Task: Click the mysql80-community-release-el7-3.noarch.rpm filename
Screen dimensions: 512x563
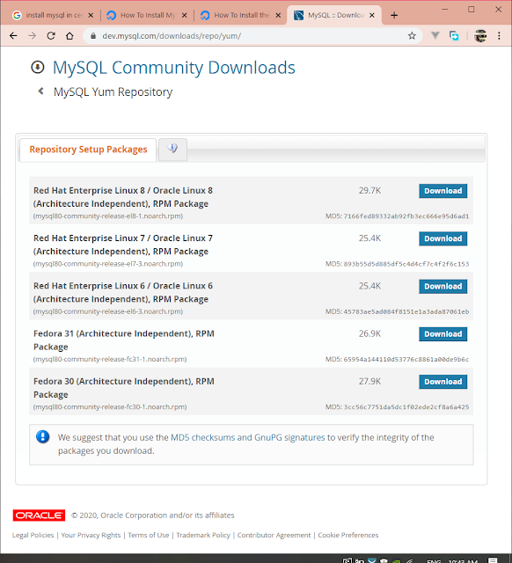Action: pos(108,264)
